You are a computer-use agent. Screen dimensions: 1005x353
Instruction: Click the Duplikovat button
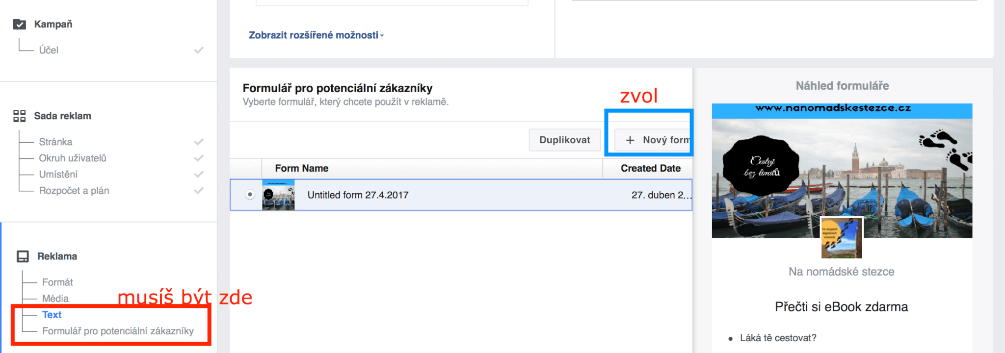pyautogui.click(x=564, y=140)
